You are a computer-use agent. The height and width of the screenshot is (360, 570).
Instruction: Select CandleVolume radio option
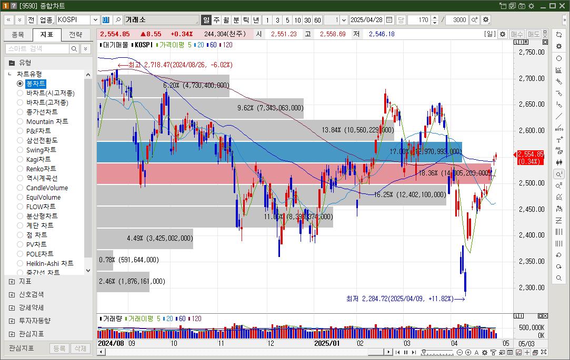click(20, 188)
